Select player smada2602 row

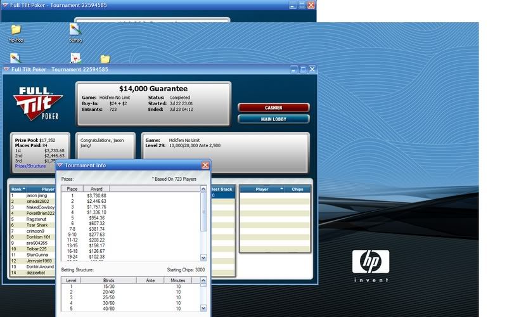(x=33, y=202)
